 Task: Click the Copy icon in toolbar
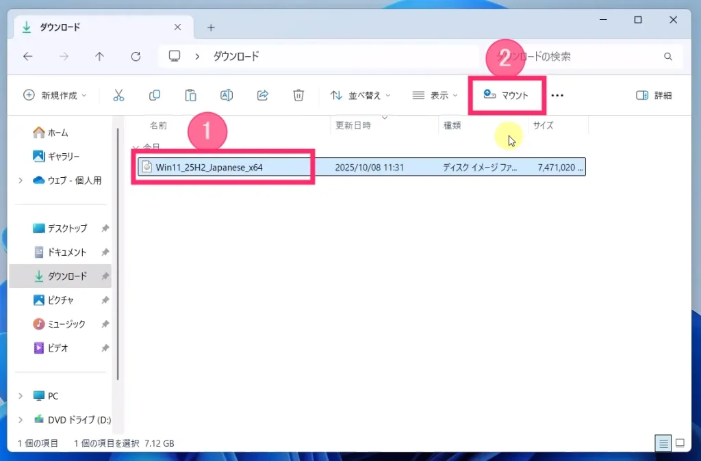pyautogui.click(x=155, y=96)
